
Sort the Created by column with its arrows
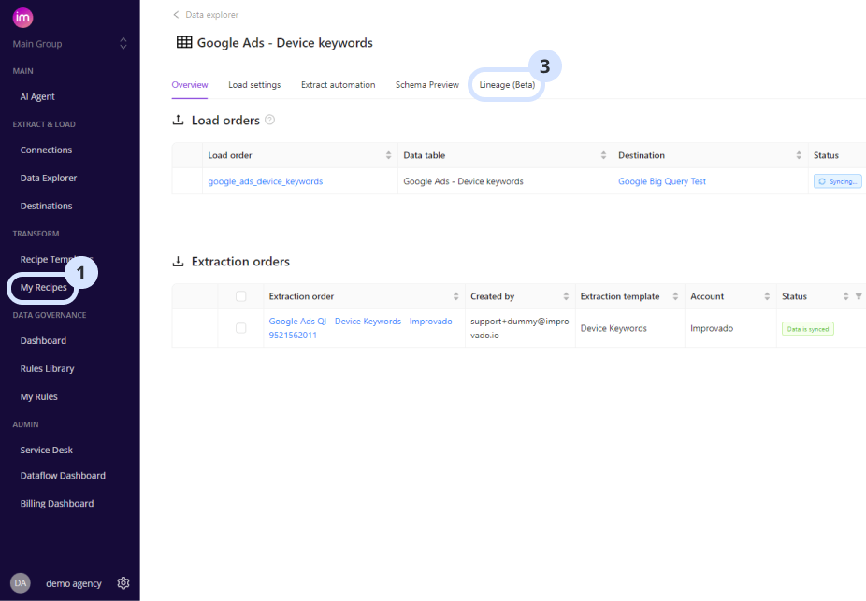point(566,296)
